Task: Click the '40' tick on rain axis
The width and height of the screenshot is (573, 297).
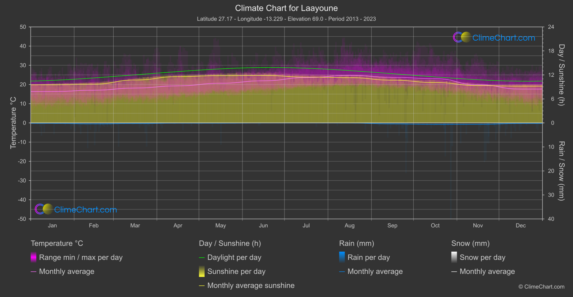Action: (551, 219)
